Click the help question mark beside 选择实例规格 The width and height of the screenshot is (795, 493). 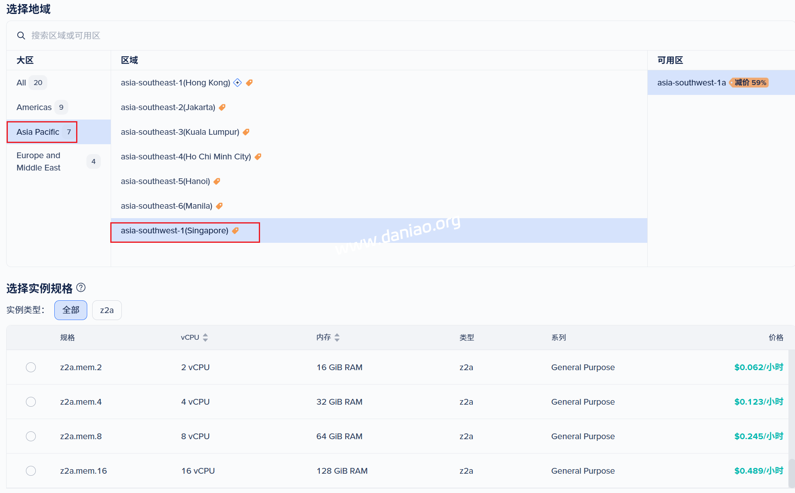click(x=81, y=288)
